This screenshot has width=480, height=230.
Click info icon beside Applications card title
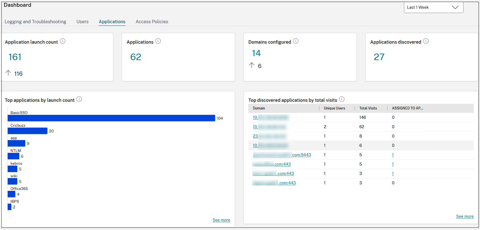(x=158, y=41)
